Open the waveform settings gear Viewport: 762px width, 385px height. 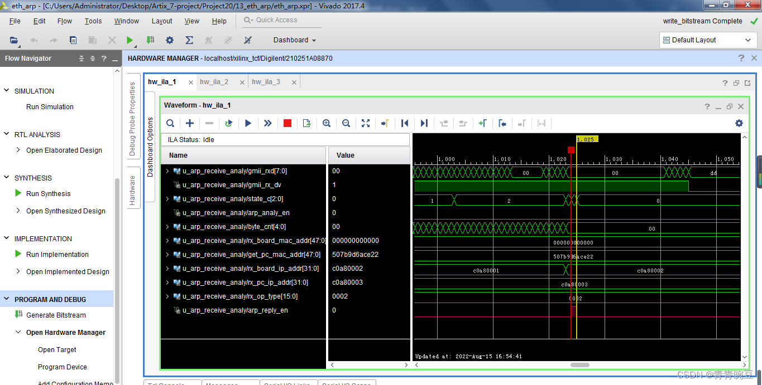pos(739,123)
